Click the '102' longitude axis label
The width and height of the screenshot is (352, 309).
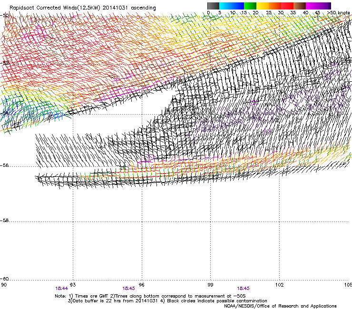279,285
